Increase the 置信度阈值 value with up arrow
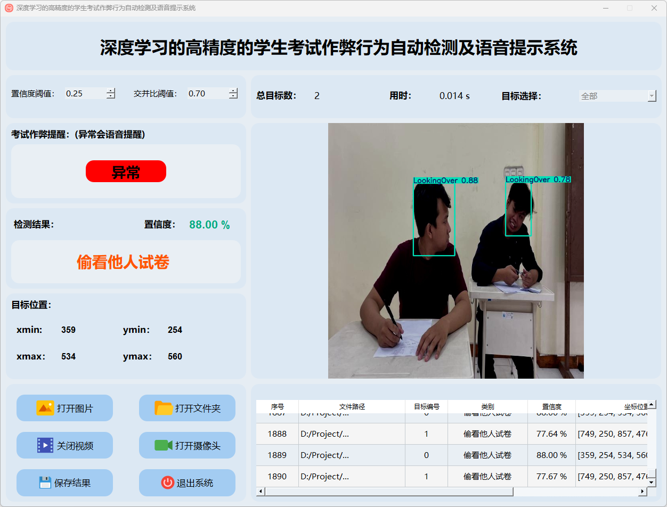Screen dimensions: 667x507 [111, 91]
